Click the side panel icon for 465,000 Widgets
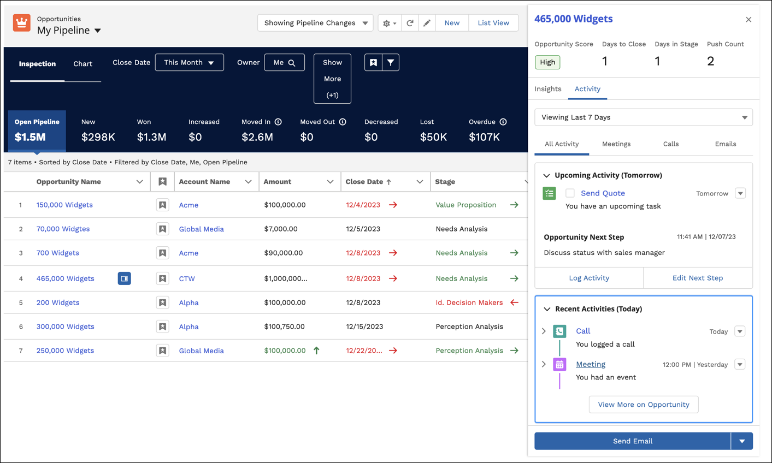The height and width of the screenshot is (463, 772). pos(124,278)
